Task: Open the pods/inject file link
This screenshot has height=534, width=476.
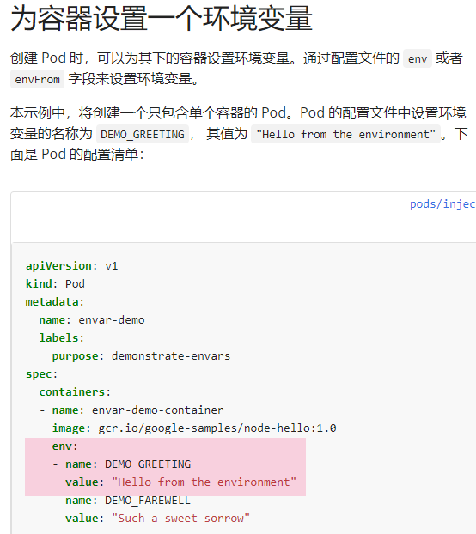Action: coord(442,204)
